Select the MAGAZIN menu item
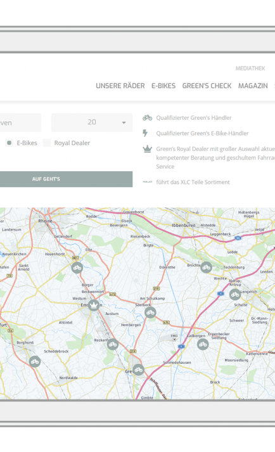 (x=253, y=86)
